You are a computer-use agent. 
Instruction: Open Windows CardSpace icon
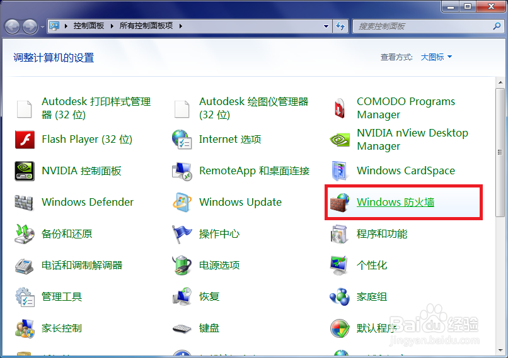pyautogui.click(x=339, y=171)
